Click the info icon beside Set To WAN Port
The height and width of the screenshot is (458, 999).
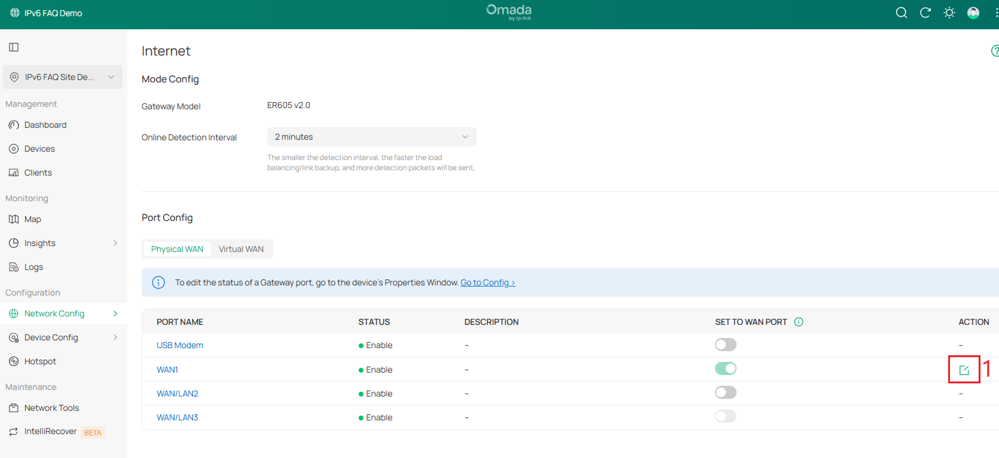(799, 322)
